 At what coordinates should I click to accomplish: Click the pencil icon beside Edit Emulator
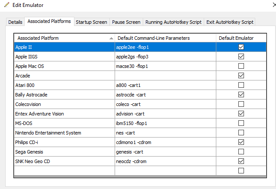point(6,5)
